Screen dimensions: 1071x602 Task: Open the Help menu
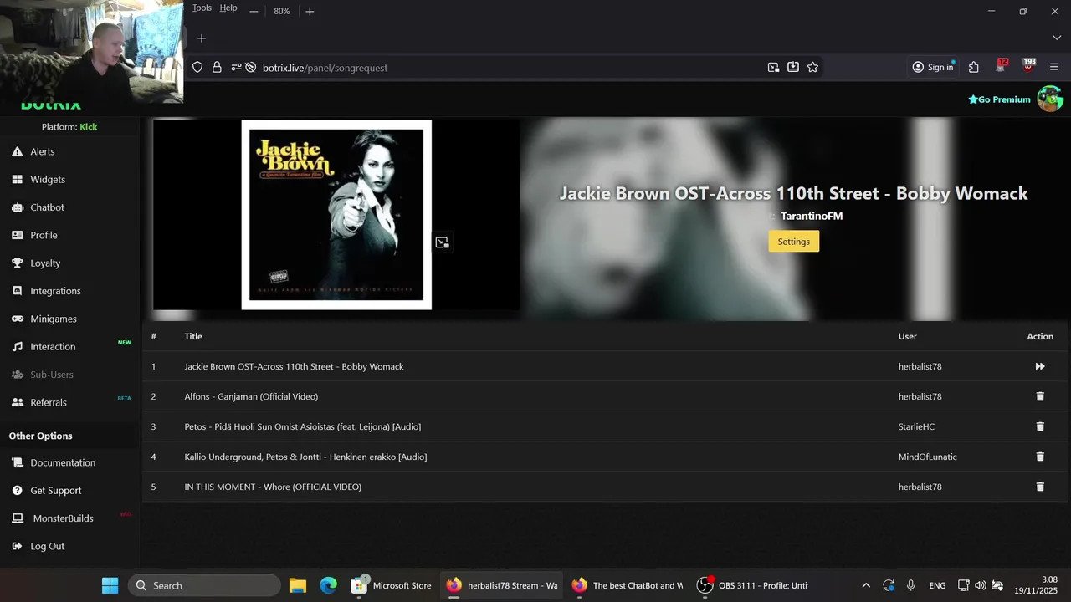tap(228, 8)
